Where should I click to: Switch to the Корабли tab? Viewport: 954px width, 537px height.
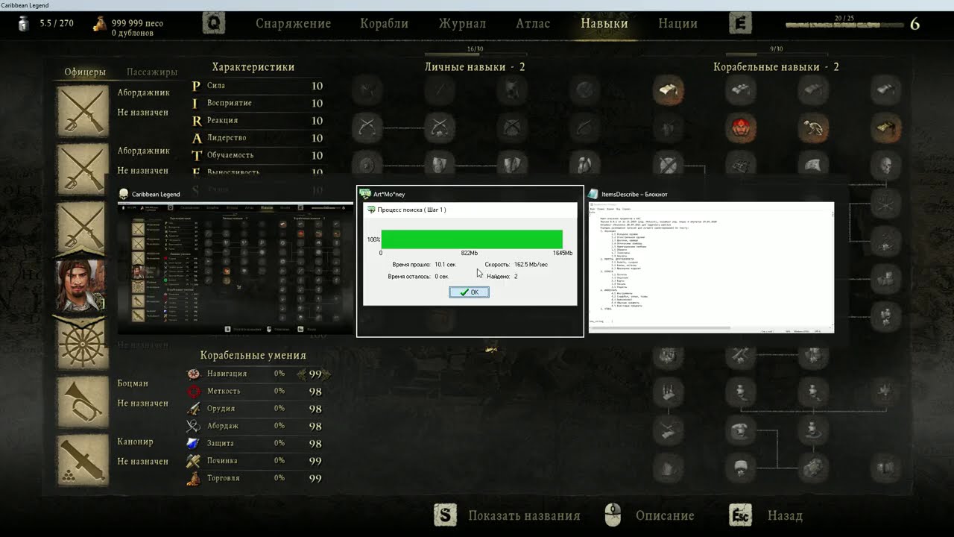[x=384, y=23]
